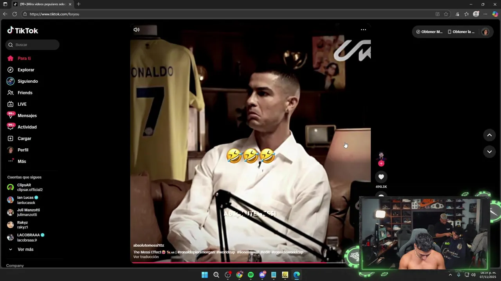Image resolution: width=501 pixels, height=281 pixels.
Task: Go to the next video with down chevron
Action: pos(489,152)
